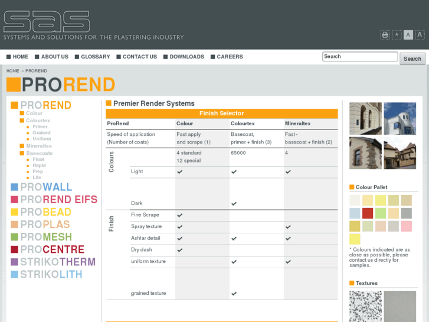Screen dimensions: 429x322
Task: Pick the light green colour pallet swatch
Action: point(380,213)
